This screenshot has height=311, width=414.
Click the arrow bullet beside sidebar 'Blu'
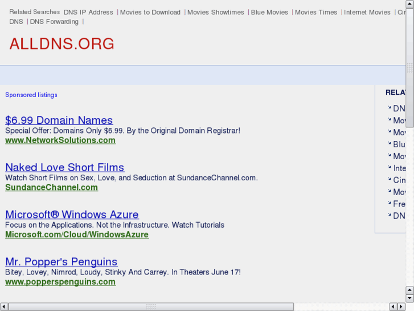click(x=389, y=143)
